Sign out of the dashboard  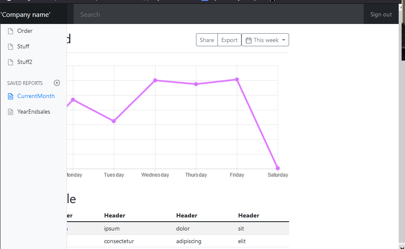381,14
